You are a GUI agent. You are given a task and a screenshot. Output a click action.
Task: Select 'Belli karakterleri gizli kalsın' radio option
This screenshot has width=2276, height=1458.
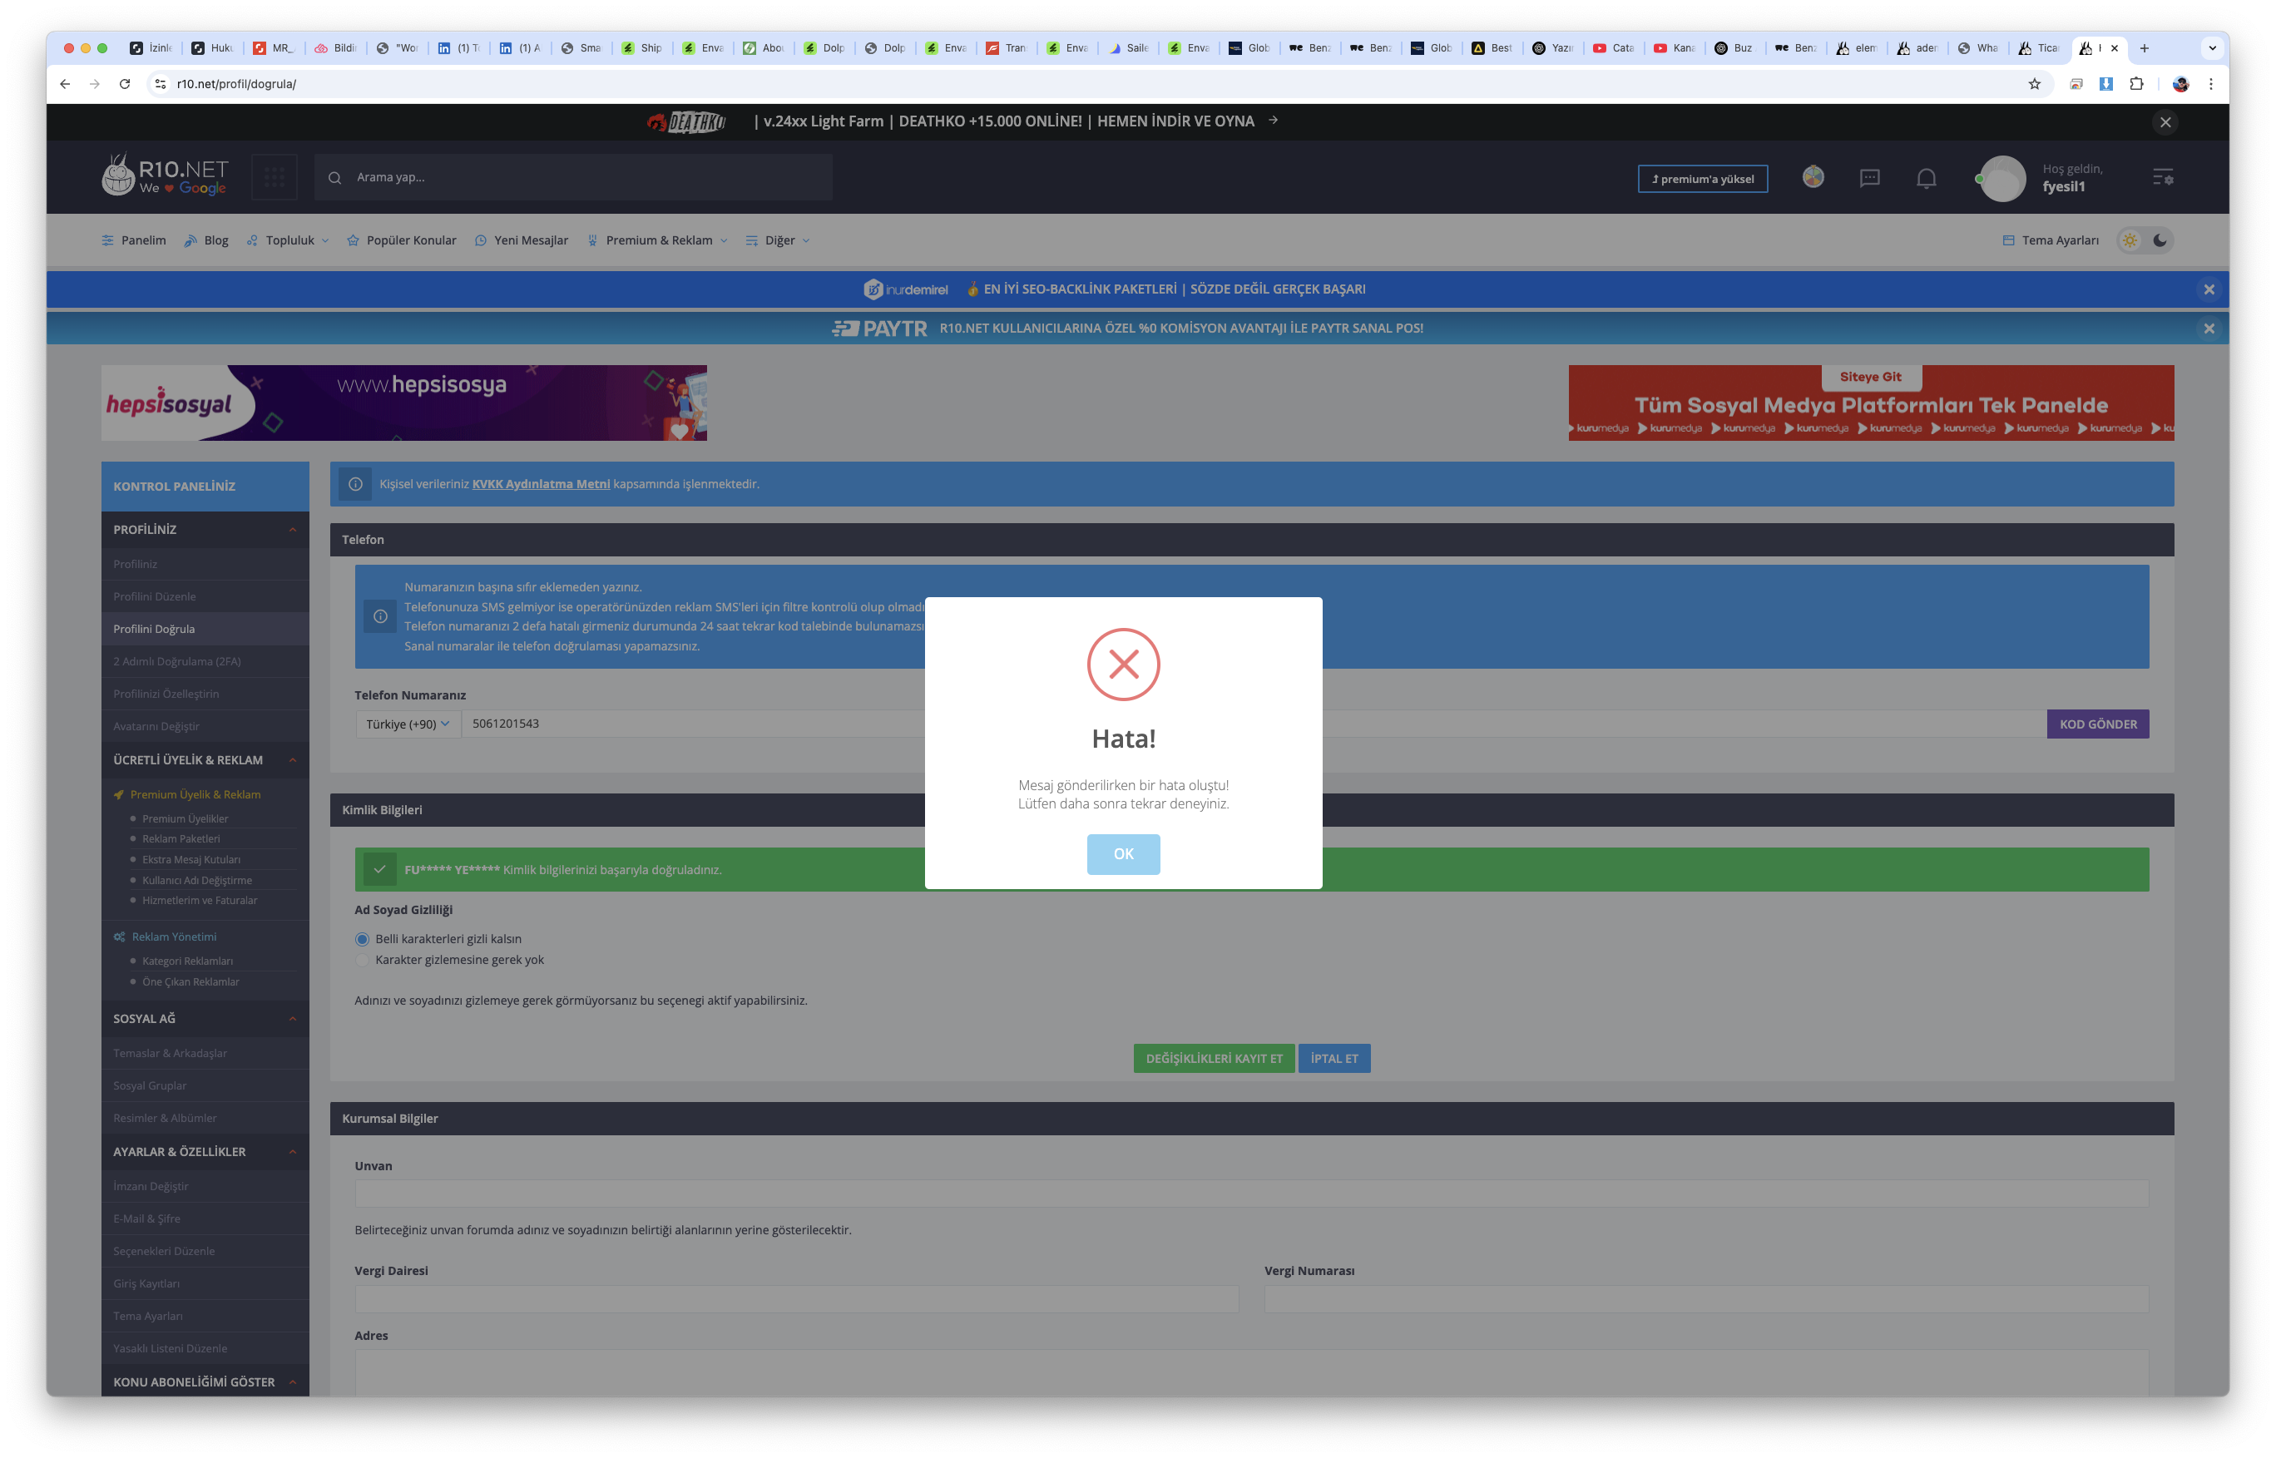click(362, 939)
